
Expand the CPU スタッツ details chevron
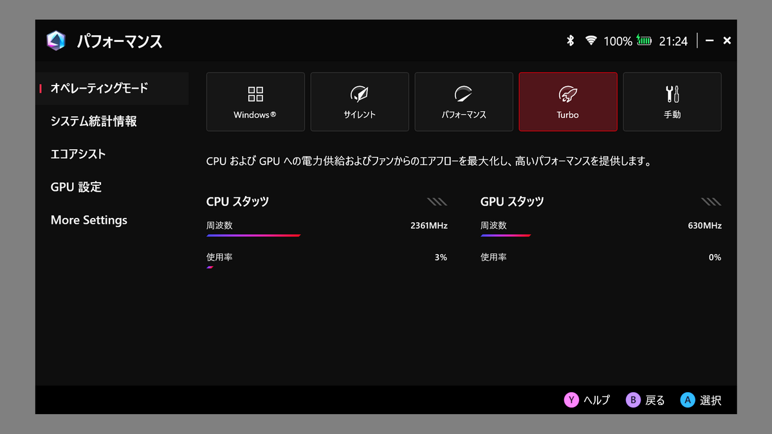[437, 201]
